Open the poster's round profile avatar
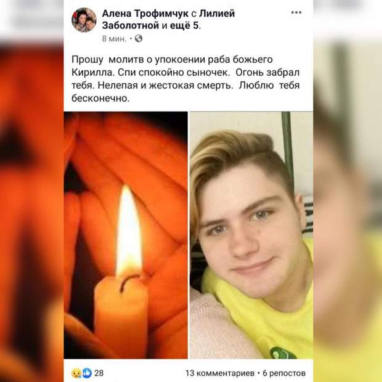382x382 pixels. click(84, 20)
